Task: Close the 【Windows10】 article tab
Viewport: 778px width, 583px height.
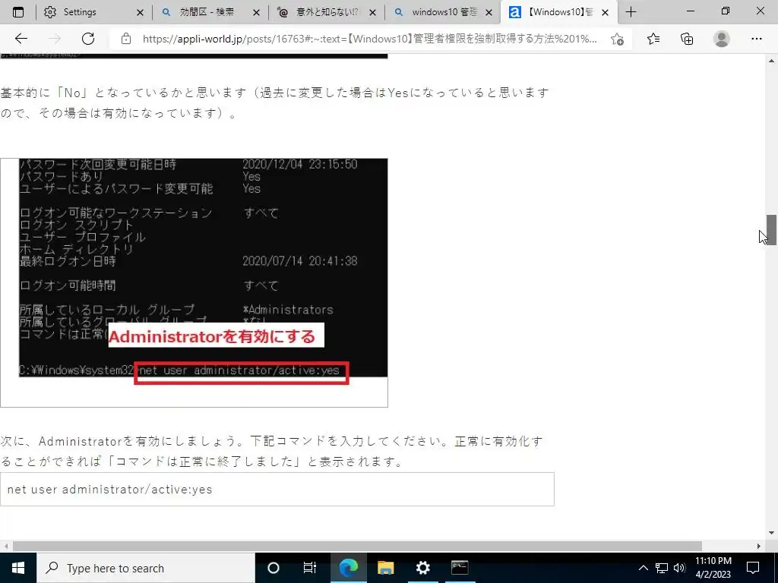Action: (605, 12)
